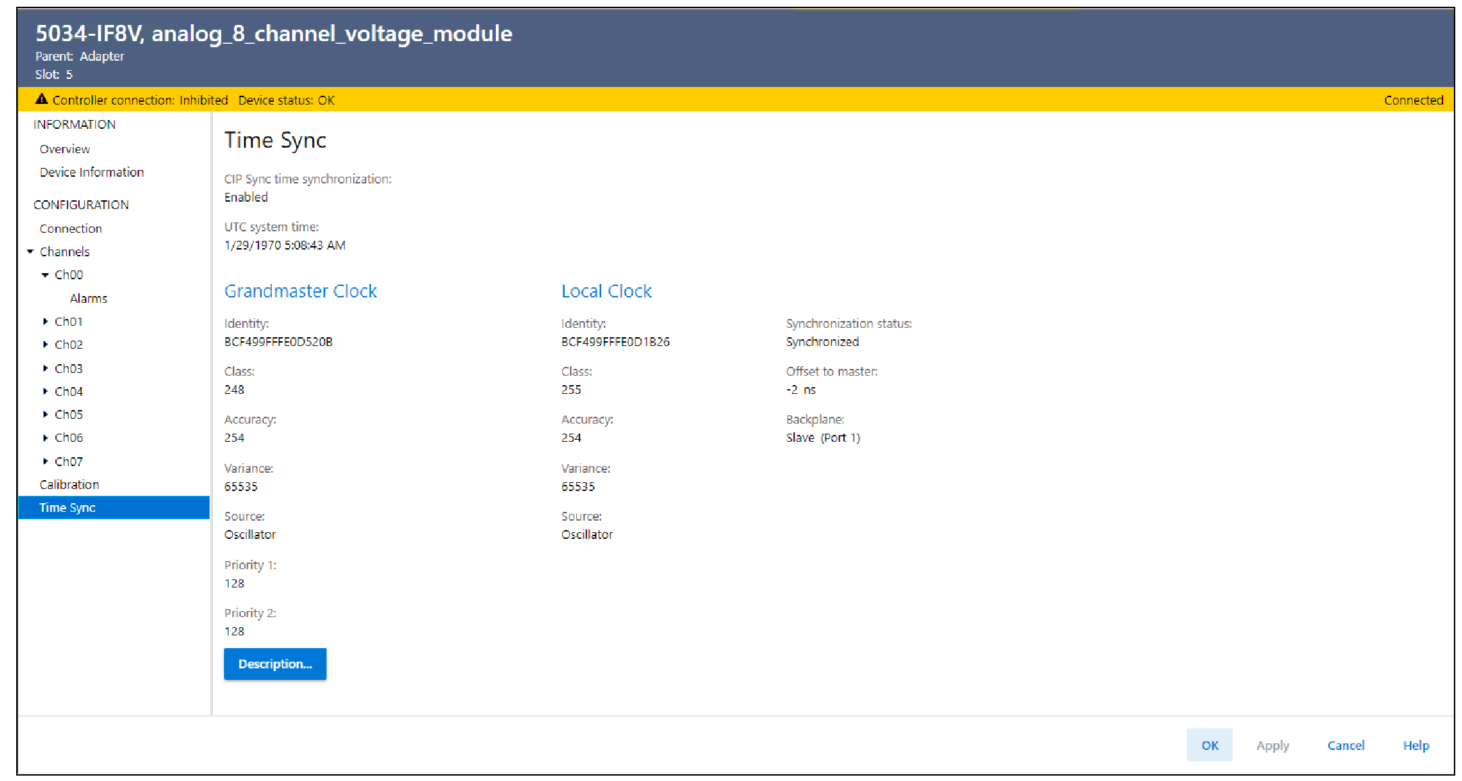The image size is (1462, 781).
Task: Select the highlighted Time Sync item
Action: [114, 507]
